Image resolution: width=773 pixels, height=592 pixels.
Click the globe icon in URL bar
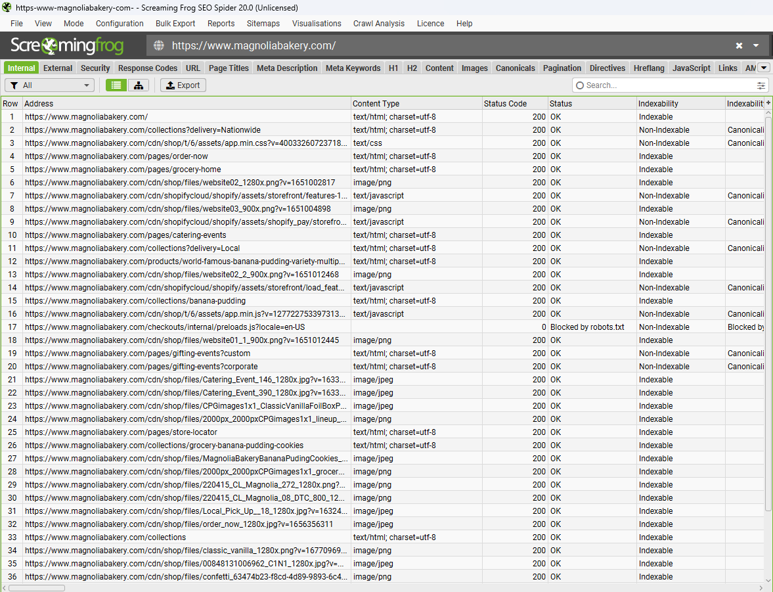click(158, 45)
